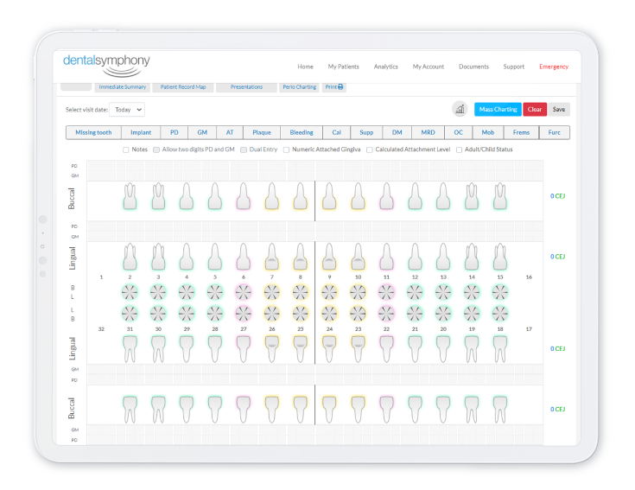Screen dimensions: 635x490
Task: Select upper buccal tooth 11 icon
Action: [385, 198]
